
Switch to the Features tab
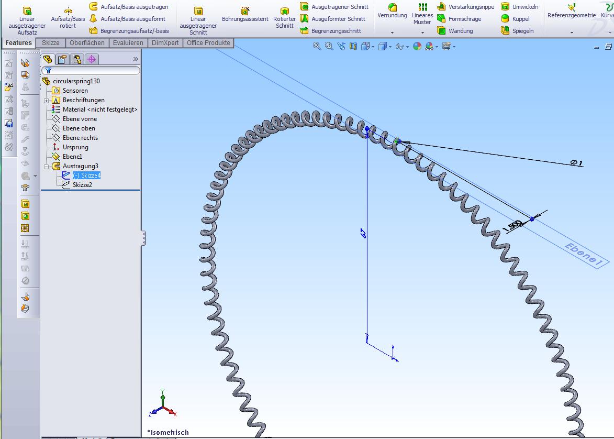18,43
